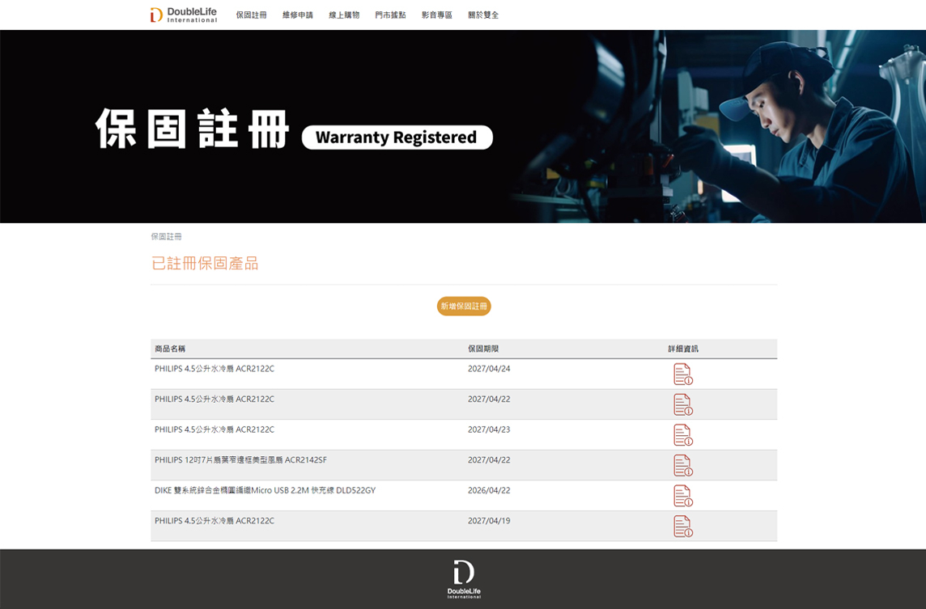Open details for warranty expiring 2027/04/24
This screenshot has height=609, width=926.
click(x=682, y=374)
